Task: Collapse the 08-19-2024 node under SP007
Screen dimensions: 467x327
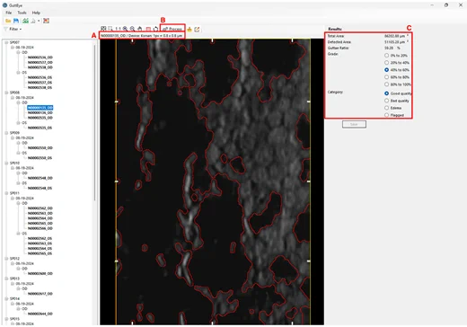Action: pos(13,48)
